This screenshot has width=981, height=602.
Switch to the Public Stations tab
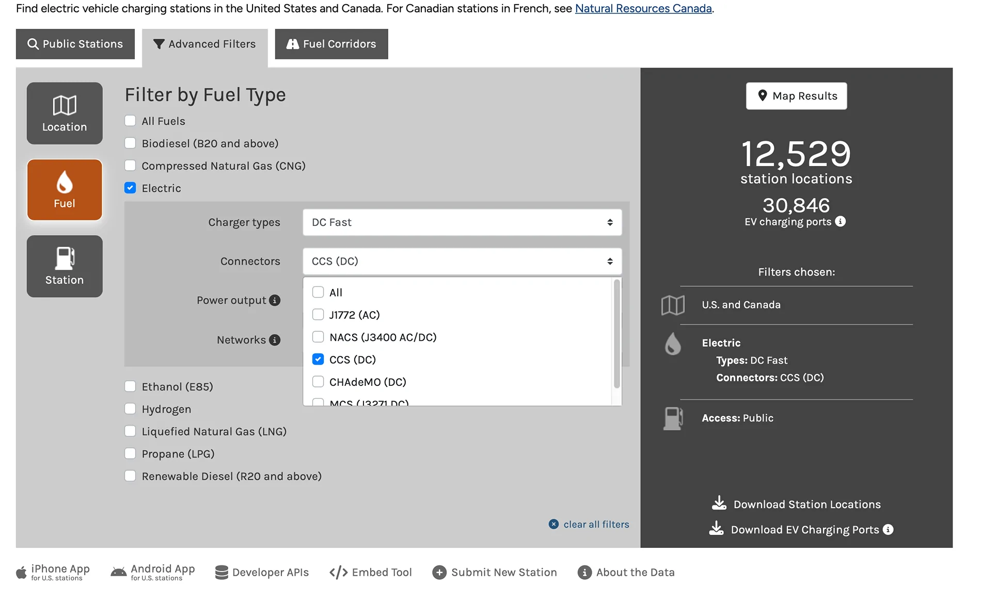(x=75, y=44)
